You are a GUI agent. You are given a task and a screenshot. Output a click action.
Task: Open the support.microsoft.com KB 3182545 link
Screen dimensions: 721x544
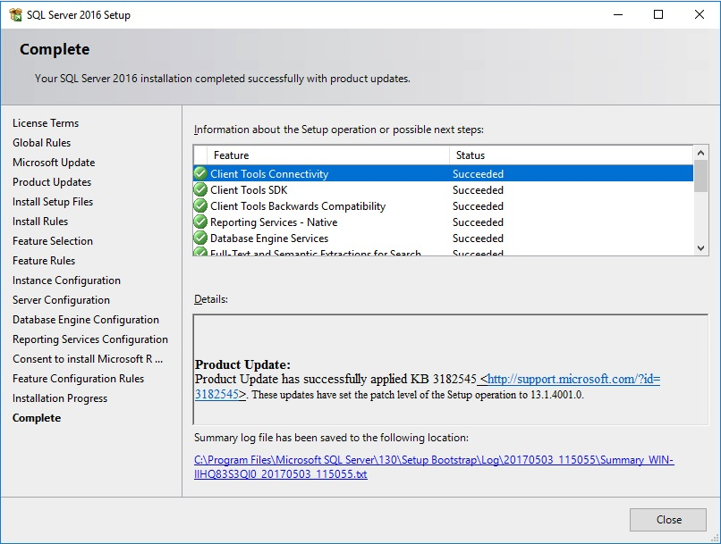pos(428,387)
